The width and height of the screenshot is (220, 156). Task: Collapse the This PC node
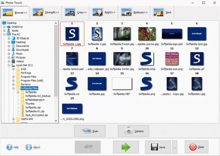(4, 35)
